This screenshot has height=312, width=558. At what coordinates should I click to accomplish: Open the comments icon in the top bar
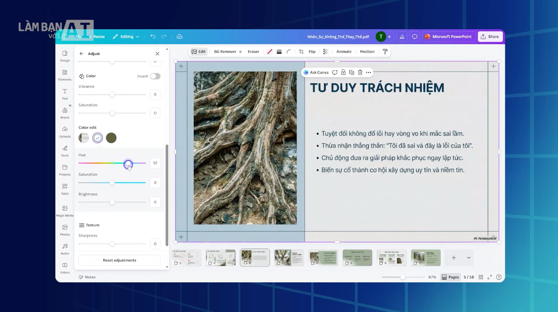414,37
